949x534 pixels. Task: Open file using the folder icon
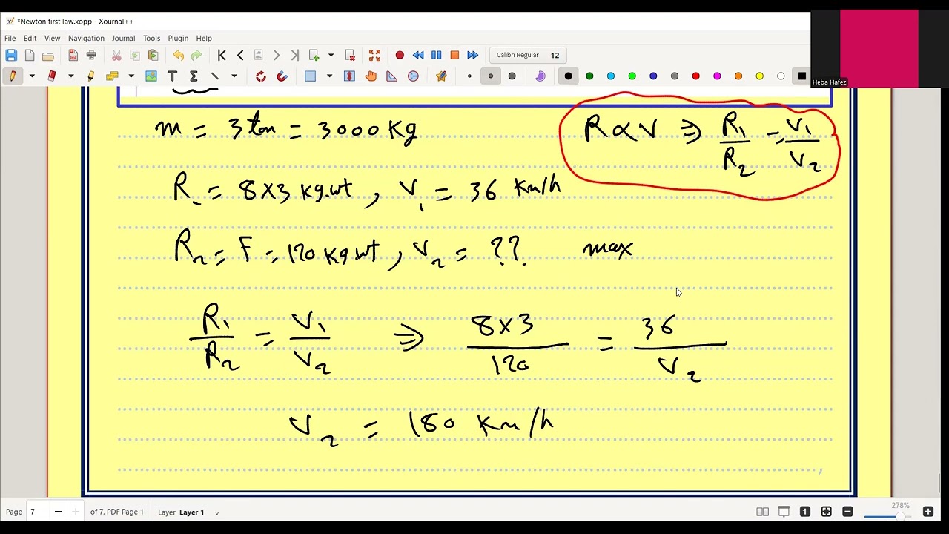[x=48, y=55]
